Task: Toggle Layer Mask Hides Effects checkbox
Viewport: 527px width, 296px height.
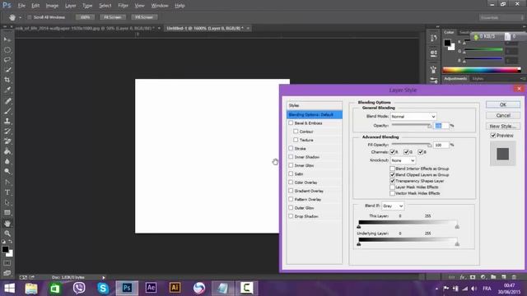Action: 392,187
